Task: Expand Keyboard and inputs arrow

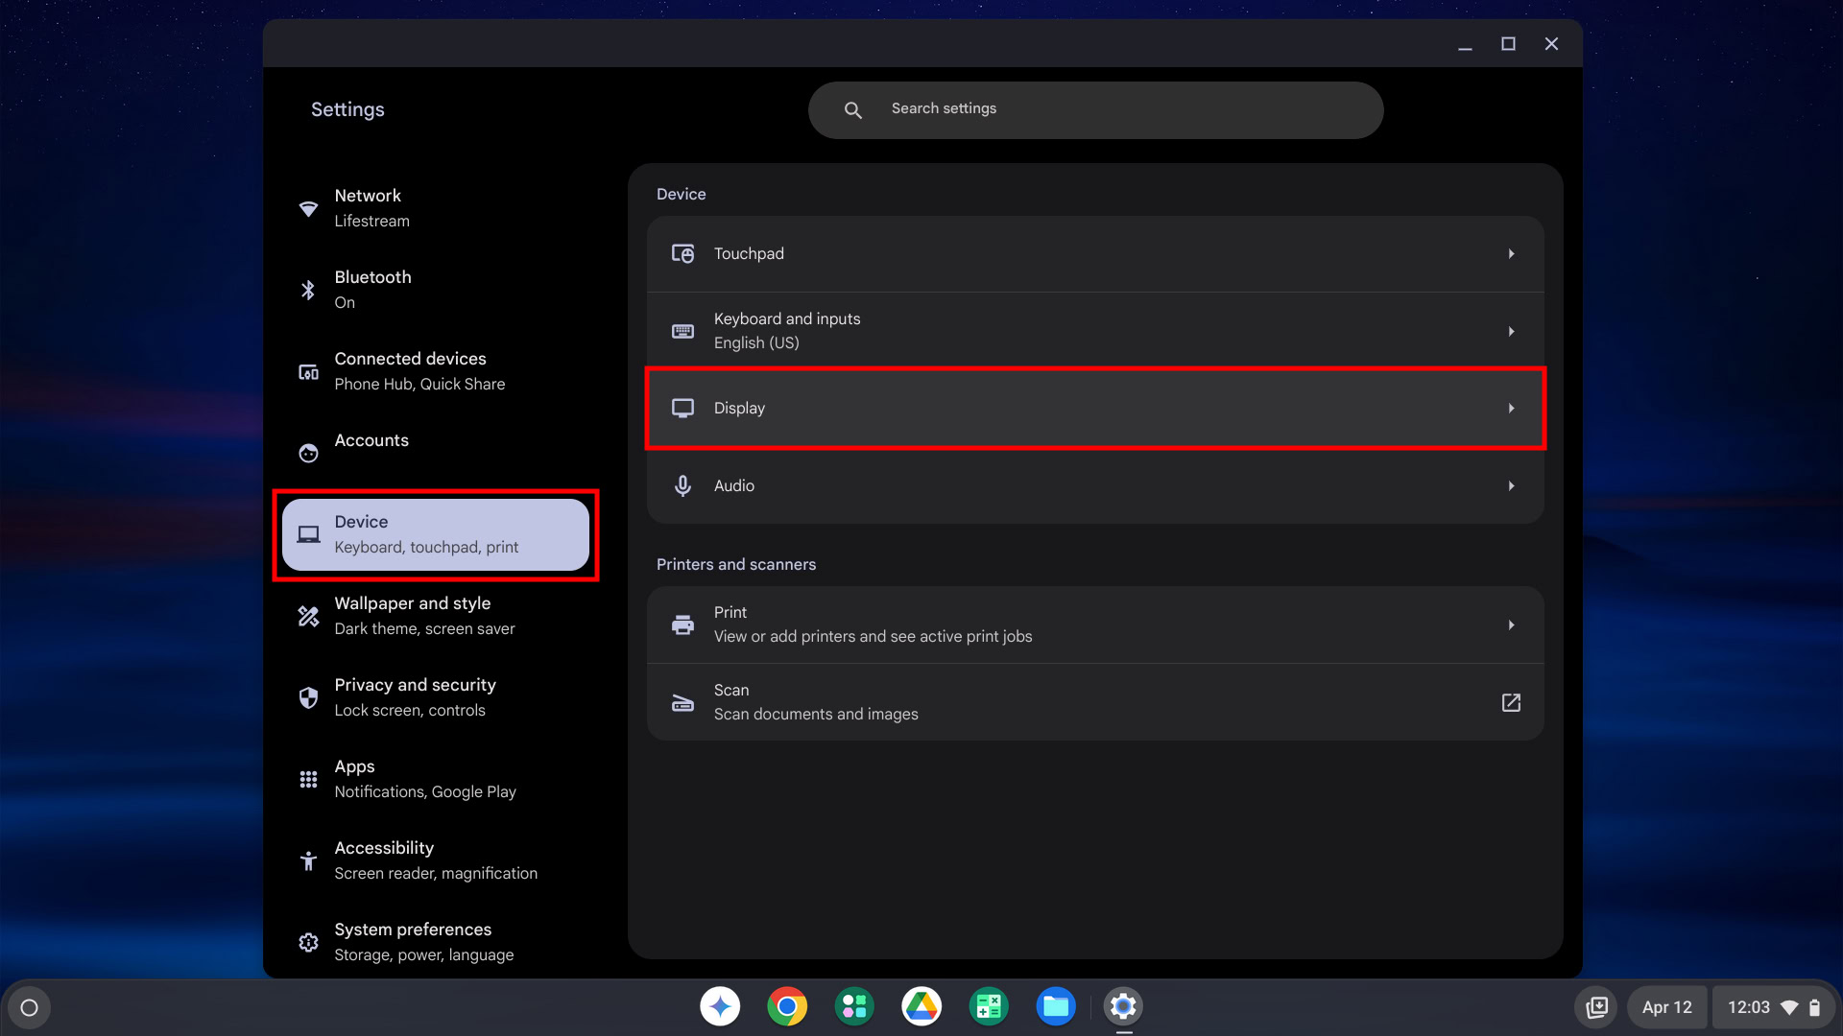Action: click(x=1511, y=332)
